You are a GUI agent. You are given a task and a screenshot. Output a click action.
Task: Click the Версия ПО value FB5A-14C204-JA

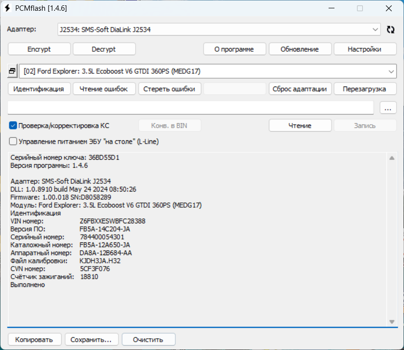105,229
